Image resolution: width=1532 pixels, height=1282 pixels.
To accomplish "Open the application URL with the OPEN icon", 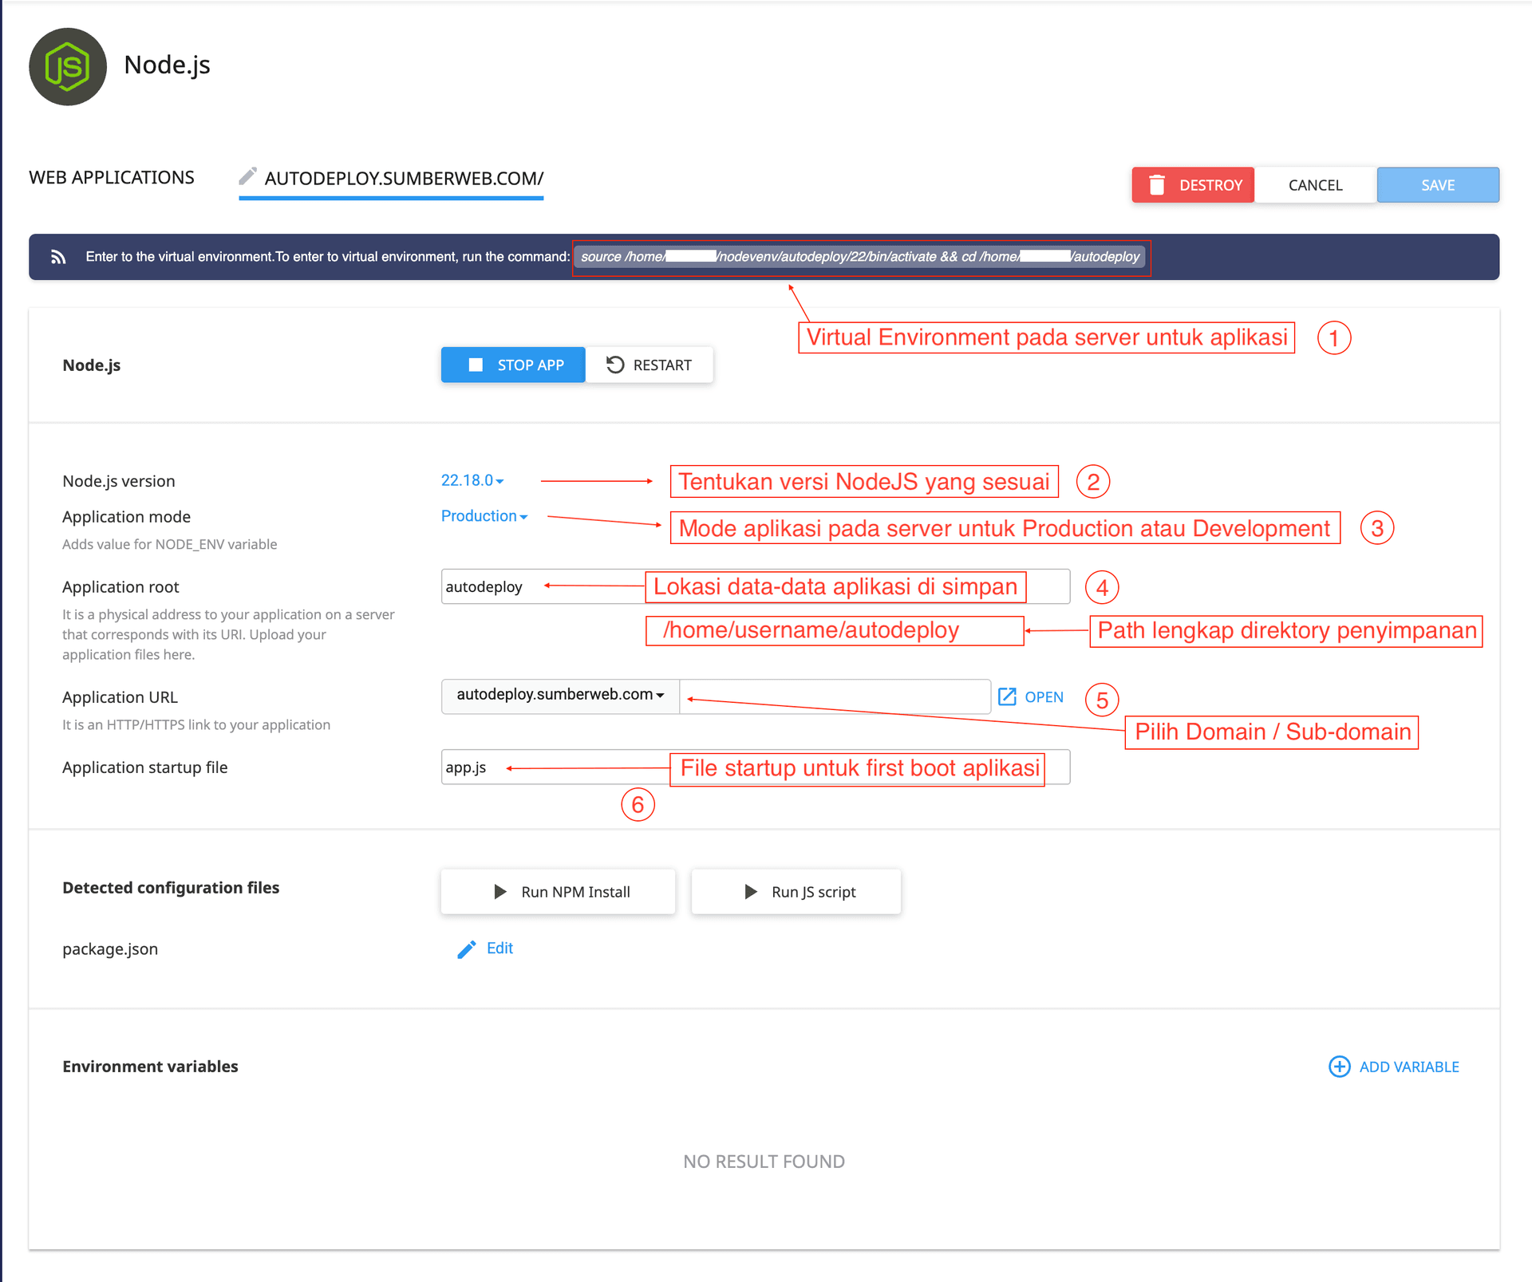I will pos(1042,696).
